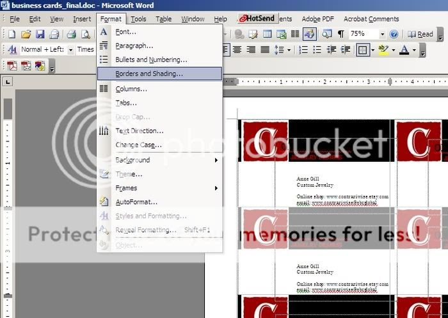This screenshot has height=318, width=448.
Task: Open Standard toolbar options arrow beside Read
Action: 440,35
